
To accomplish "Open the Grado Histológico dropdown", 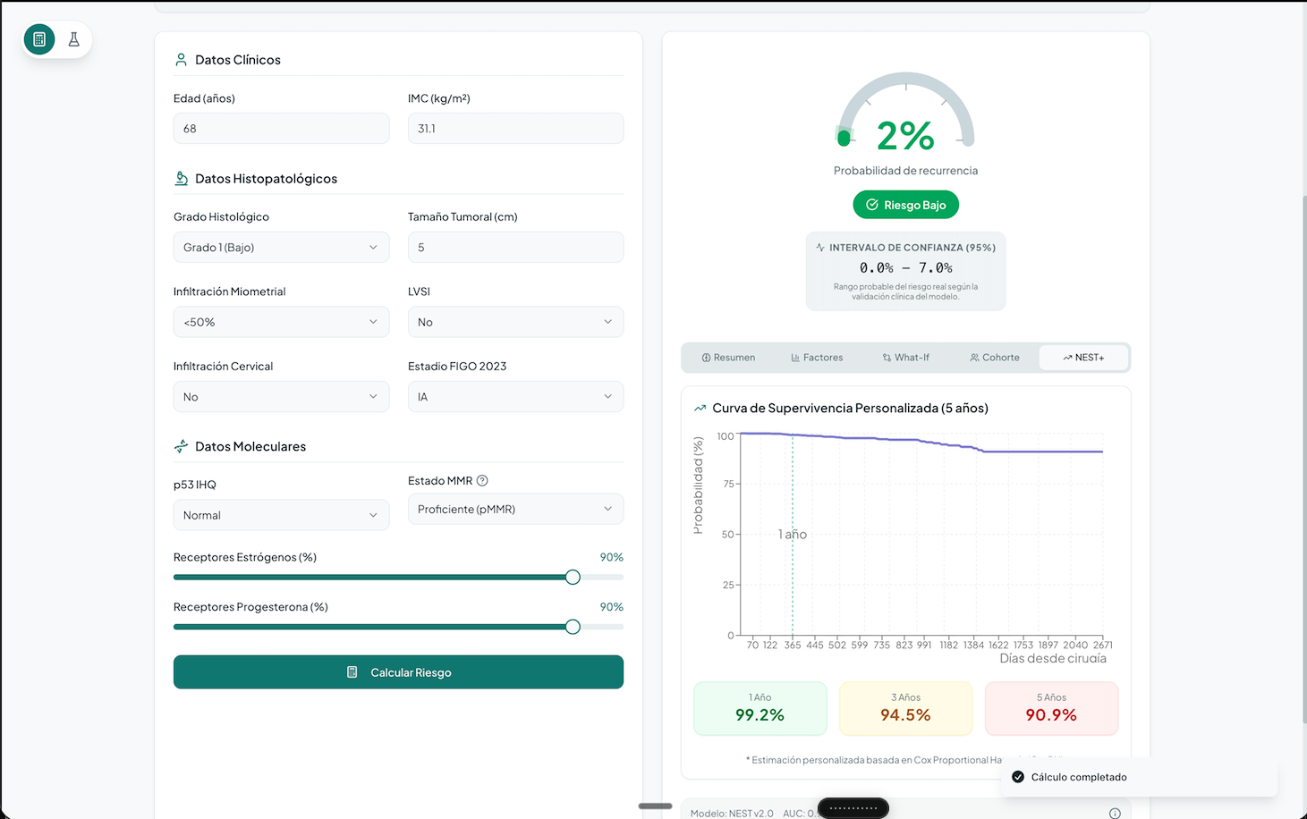I will pos(281,247).
